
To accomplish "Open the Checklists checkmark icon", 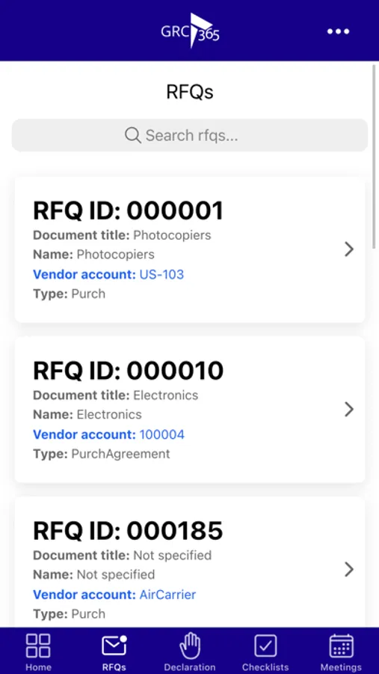I will [265, 646].
